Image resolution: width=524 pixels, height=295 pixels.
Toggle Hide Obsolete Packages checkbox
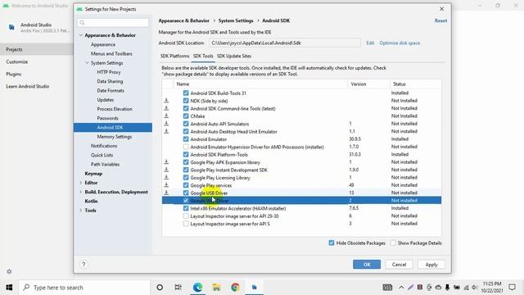(331, 243)
